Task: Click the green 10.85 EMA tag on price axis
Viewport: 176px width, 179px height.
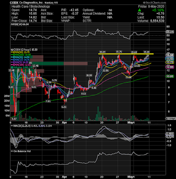Action: 170,77
